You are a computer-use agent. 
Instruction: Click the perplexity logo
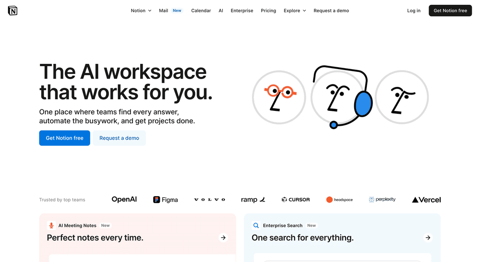point(382,200)
